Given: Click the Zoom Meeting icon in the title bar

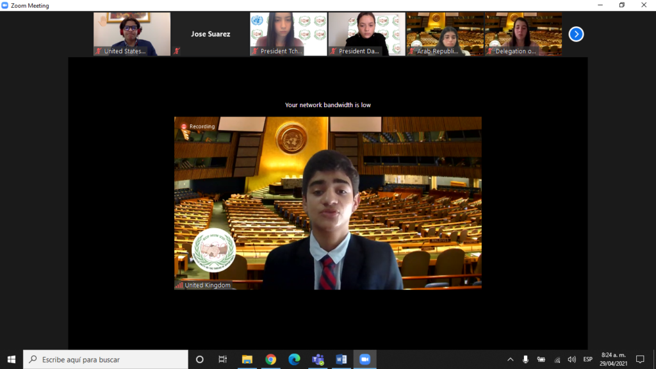Looking at the screenshot, I should (x=6, y=5).
